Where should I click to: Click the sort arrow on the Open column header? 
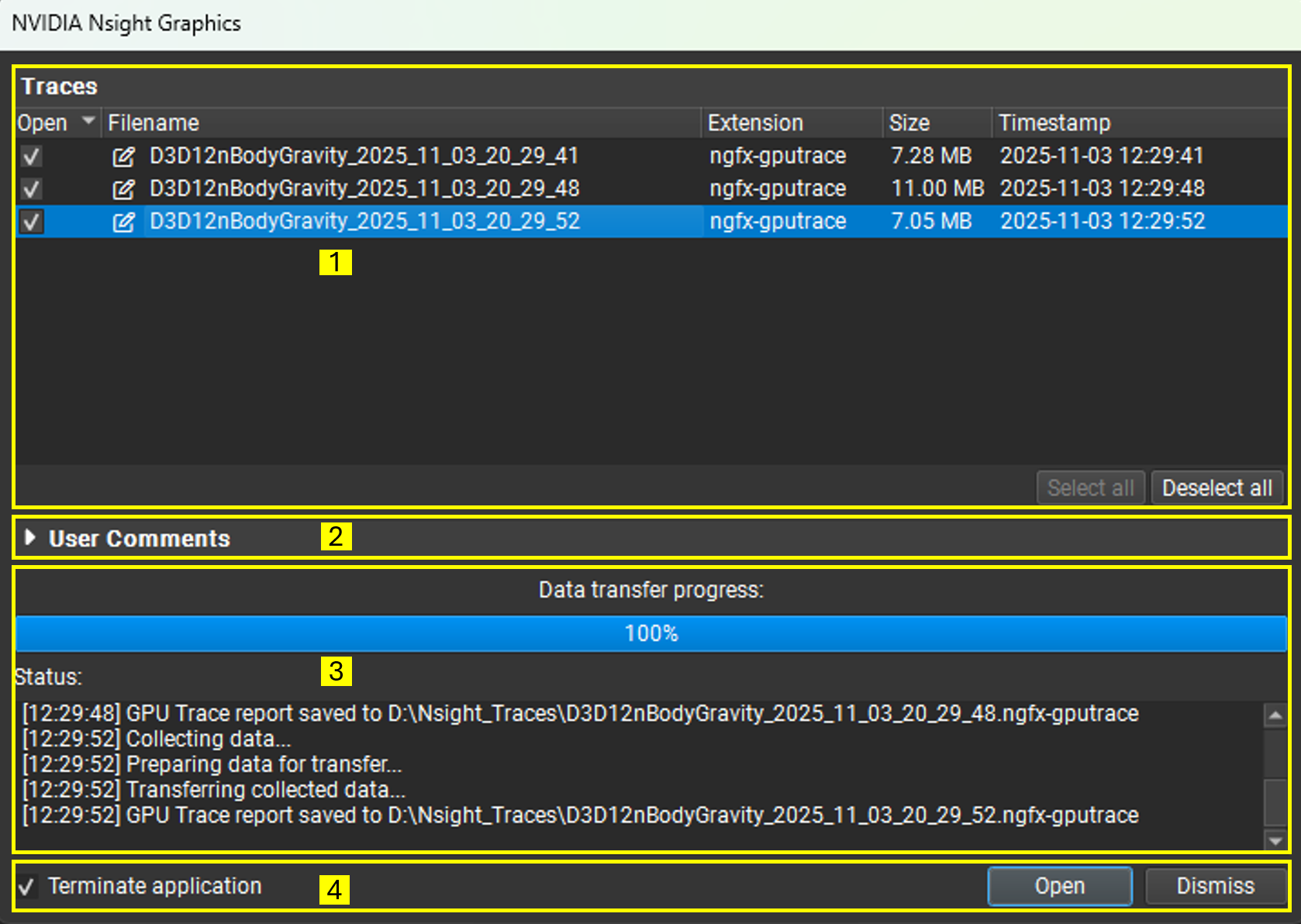point(88,122)
